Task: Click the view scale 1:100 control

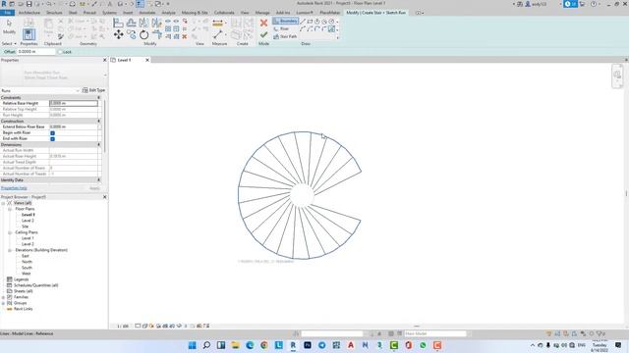Action: tap(122, 327)
